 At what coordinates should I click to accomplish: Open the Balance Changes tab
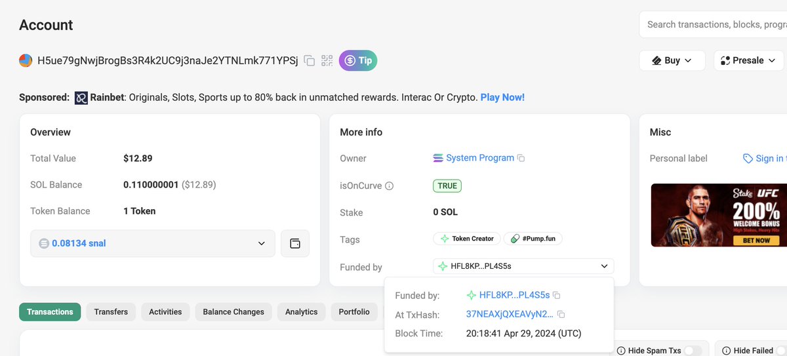[233, 312]
